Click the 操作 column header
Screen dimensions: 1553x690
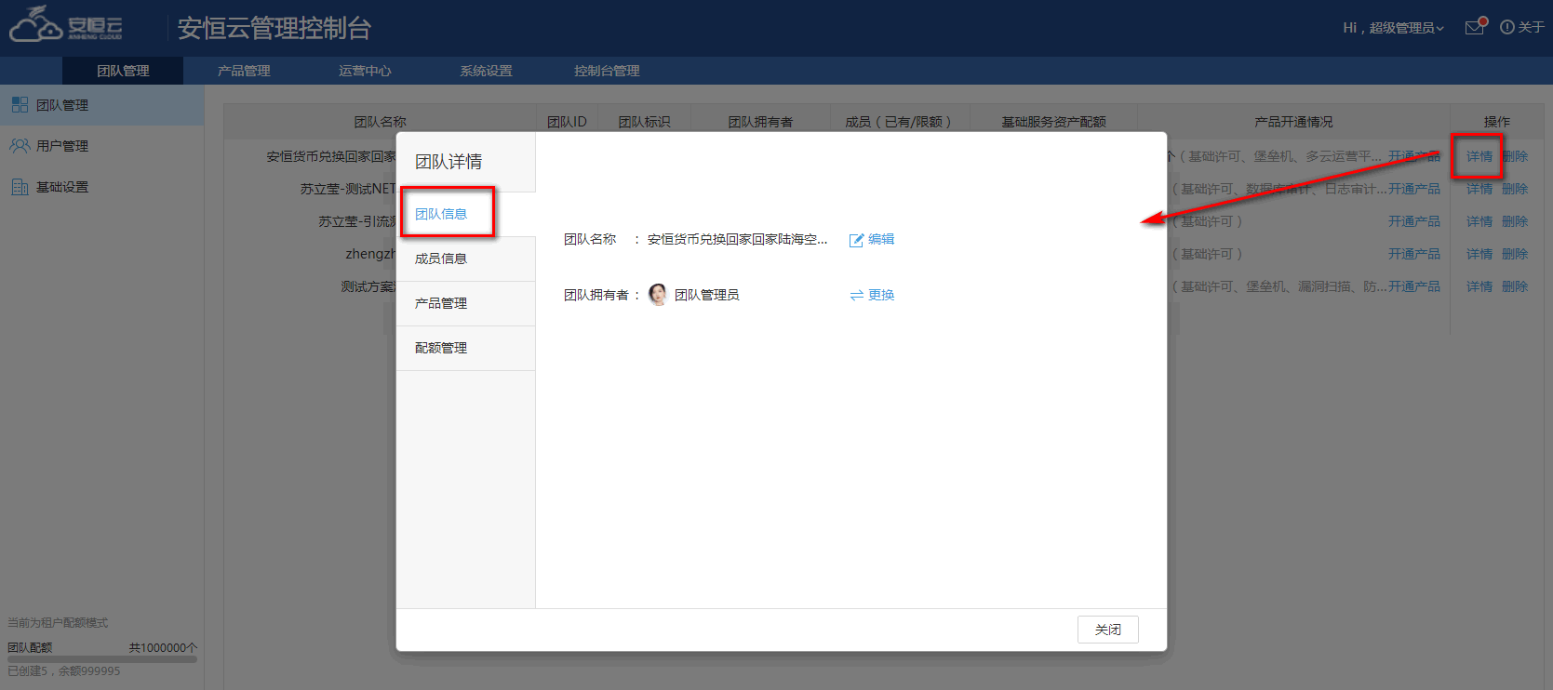[1497, 122]
